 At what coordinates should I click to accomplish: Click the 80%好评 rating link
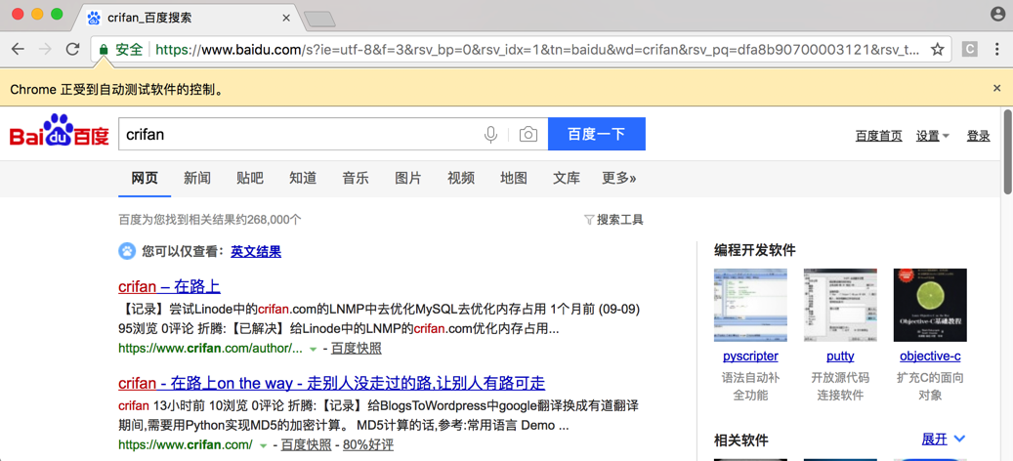click(x=367, y=444)
